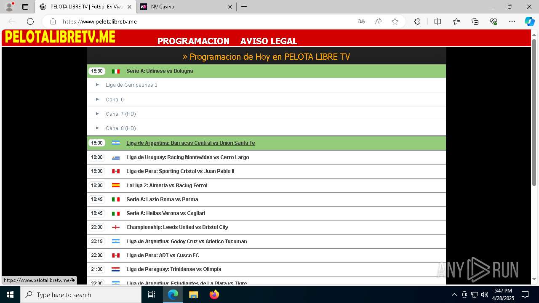Screen dimensions: 539x303
Task: Open the Favorites list icon
Action: (456, 21)
